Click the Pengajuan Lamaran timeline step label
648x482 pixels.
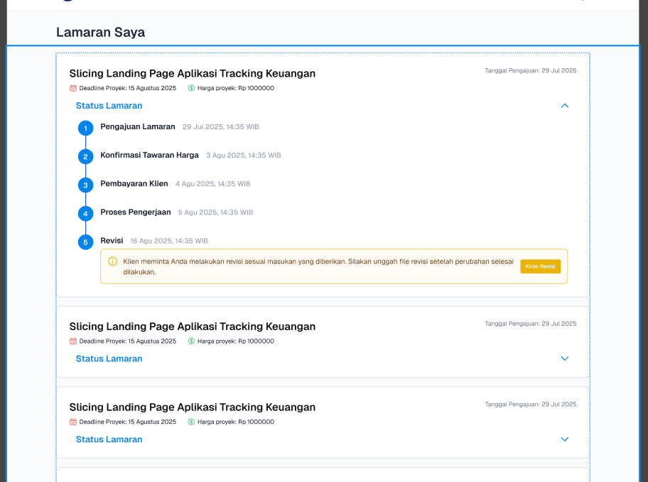pyautogui.click(x=137, y=126)
